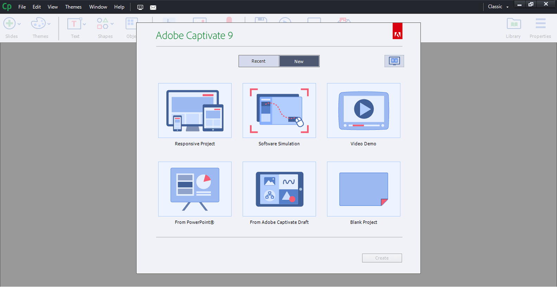This screenshot has height=287, width=557.
Task: Expand the Text dropdown arrow
Action: coord(84,24)
